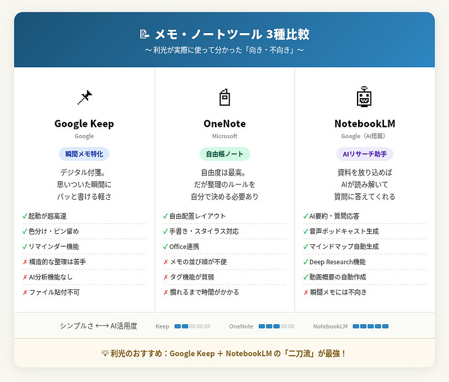Select the Google Keep column heading
The width and height of the screenshot is (449, 382).
point(84,124)
